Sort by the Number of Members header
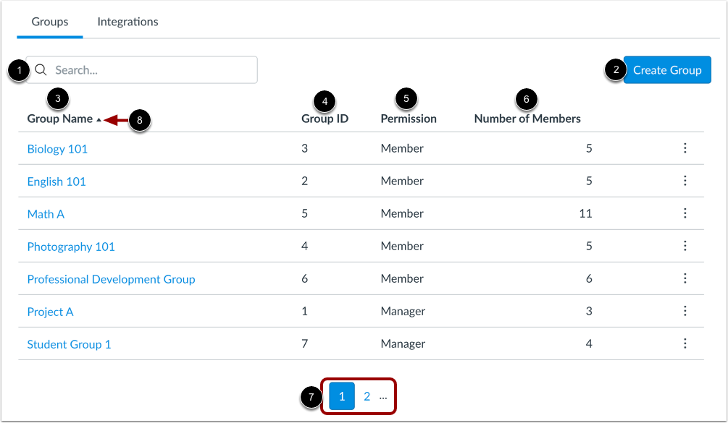 pyautogui.click(x=527, y=118)
